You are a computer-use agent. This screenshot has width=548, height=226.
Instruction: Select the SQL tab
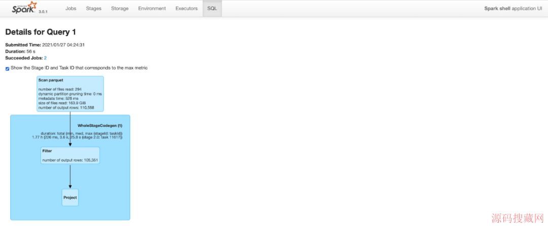tap(212, 9)
